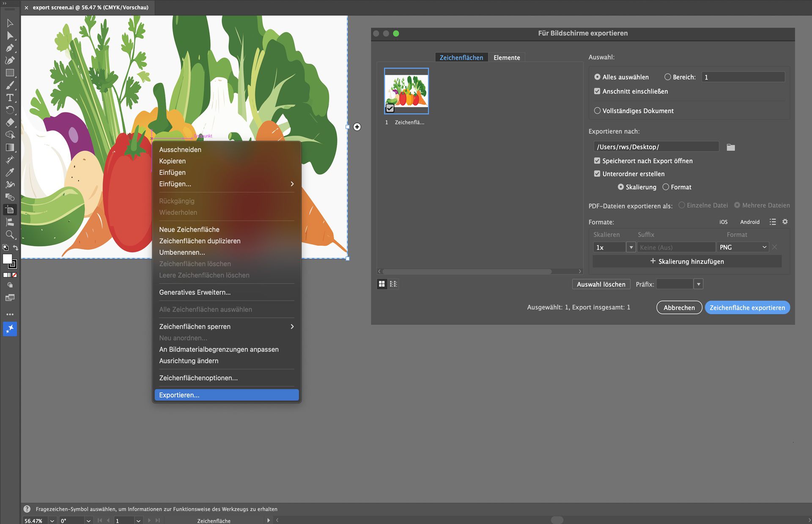Expand the 1x Skalieren dropdown
Viewport: 812px width, 524px height.
tap(631, 247)
